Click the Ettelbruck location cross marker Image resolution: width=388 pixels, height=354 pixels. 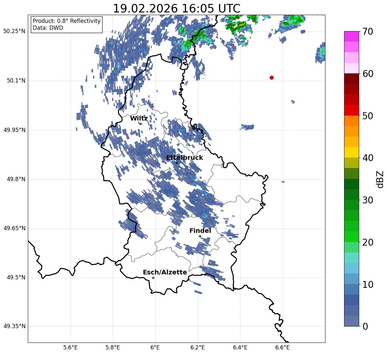[x=177, y=163]
